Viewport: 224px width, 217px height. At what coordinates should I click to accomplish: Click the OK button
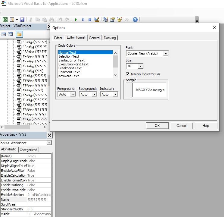pos(157,126)
